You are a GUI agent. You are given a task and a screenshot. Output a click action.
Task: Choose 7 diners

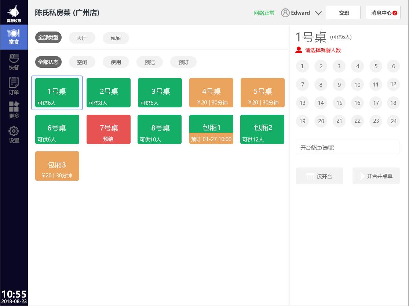pos(302,84)
